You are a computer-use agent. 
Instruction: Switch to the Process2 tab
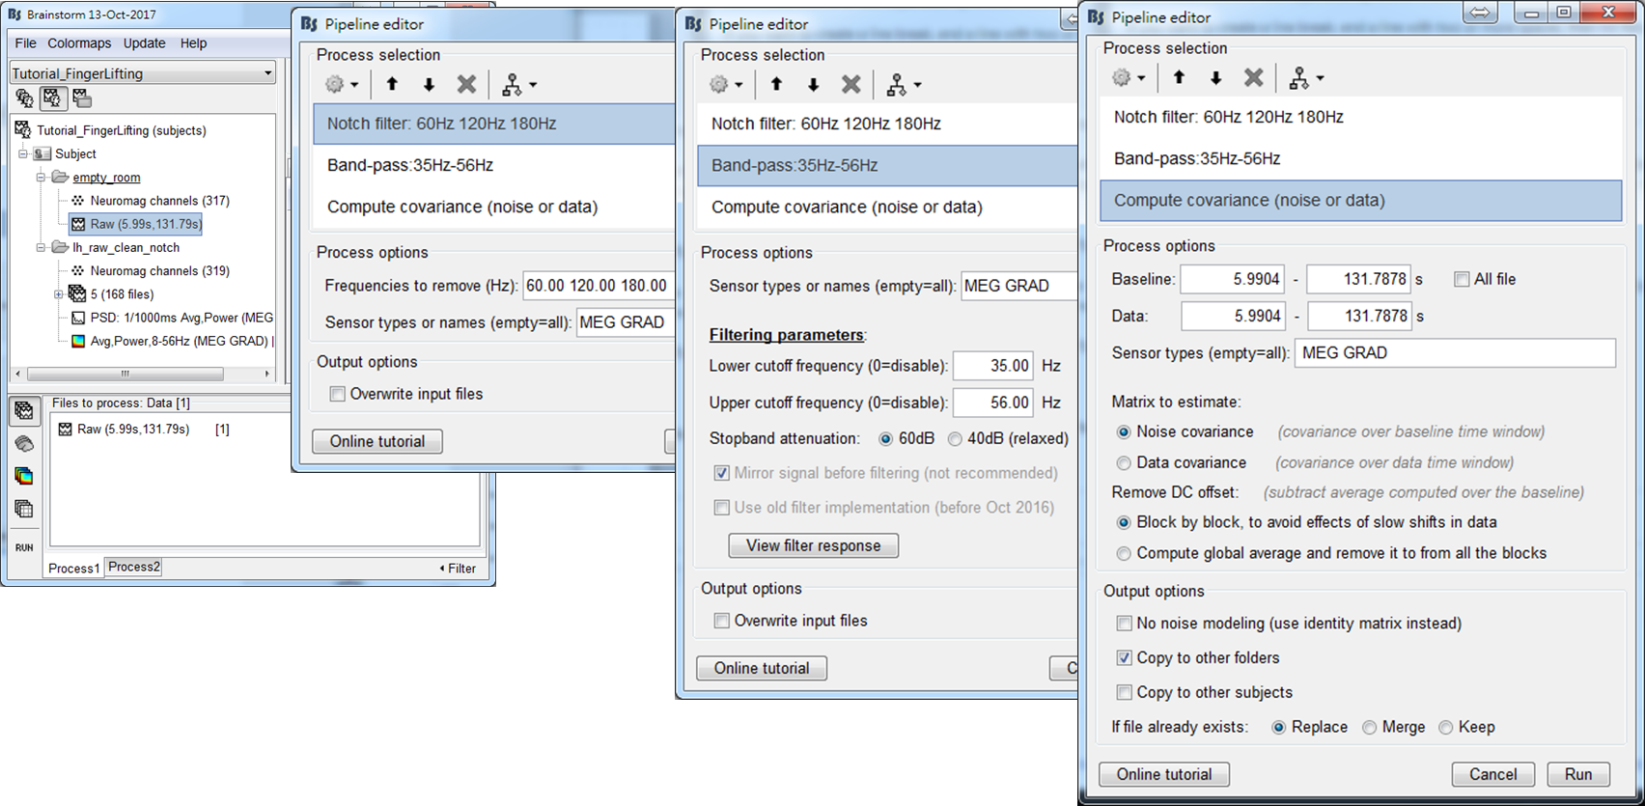134,567
